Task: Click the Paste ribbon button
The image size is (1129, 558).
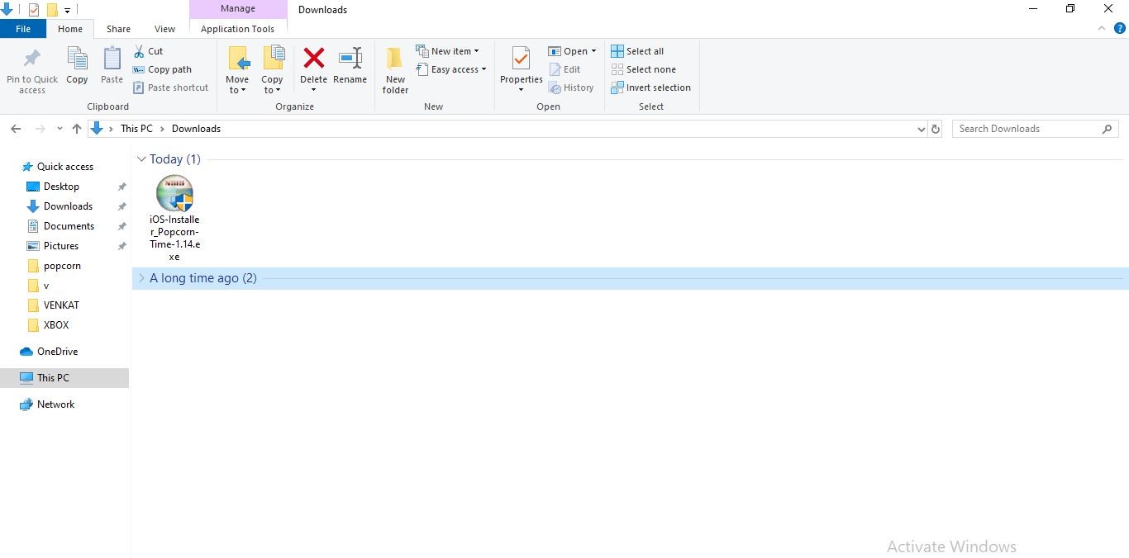Action: 112,66
